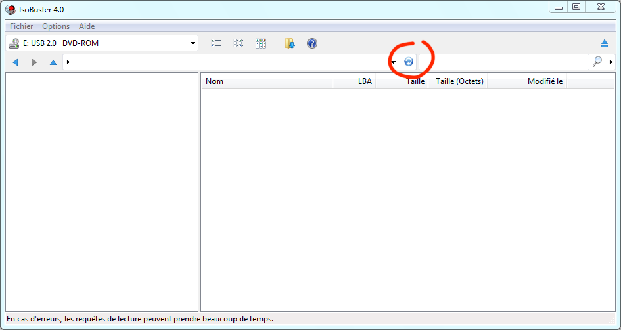
Task: Minimize the IsoBuster window
Action: [x=558, y=7]
